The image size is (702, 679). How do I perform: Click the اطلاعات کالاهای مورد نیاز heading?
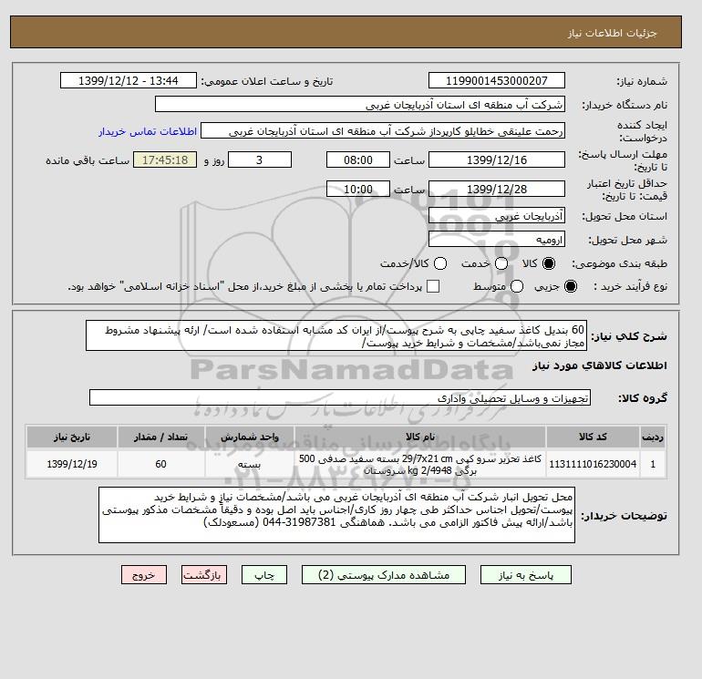600,365
